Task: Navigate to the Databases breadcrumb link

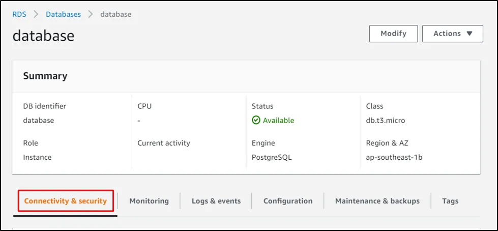Action: coord(63,14)
